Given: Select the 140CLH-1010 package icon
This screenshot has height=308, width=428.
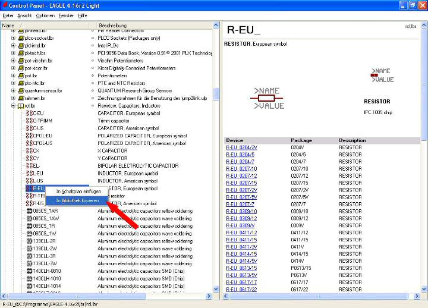Looking at the screenshot, I should [x=29, y=278].
